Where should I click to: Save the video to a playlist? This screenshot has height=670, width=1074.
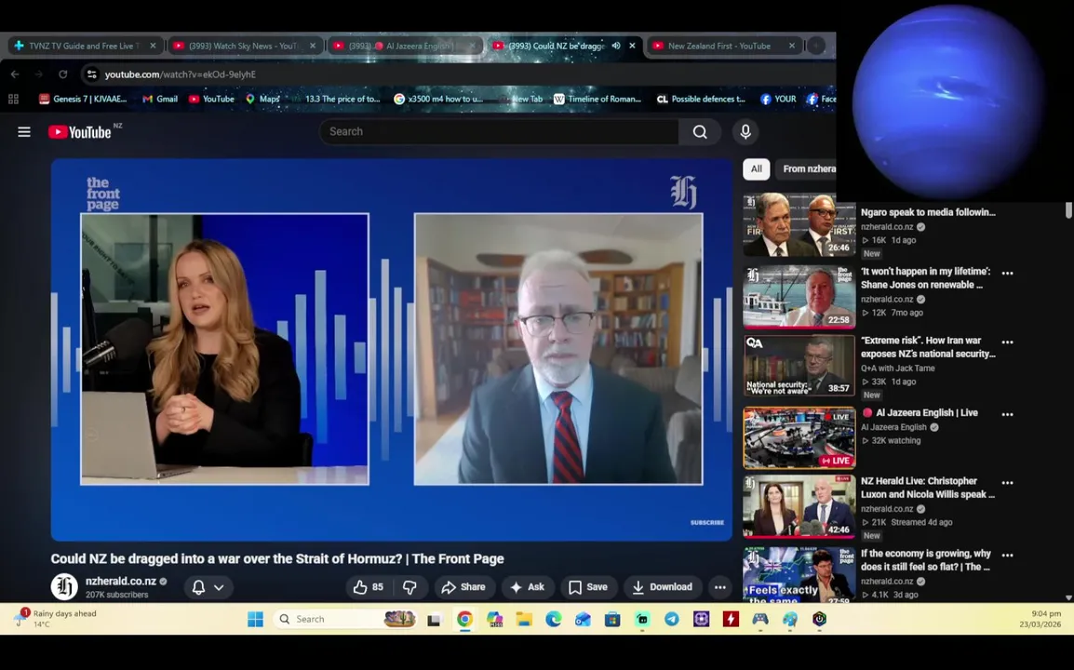(x=588, y=587)
